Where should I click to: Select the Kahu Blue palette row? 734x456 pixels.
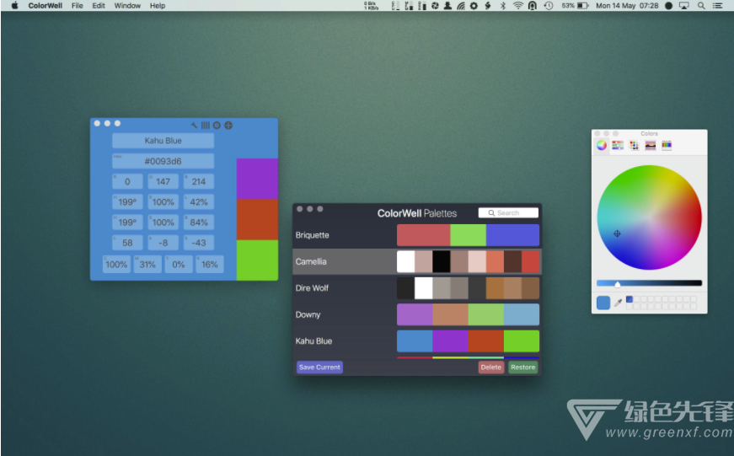(x=417, y=341)
